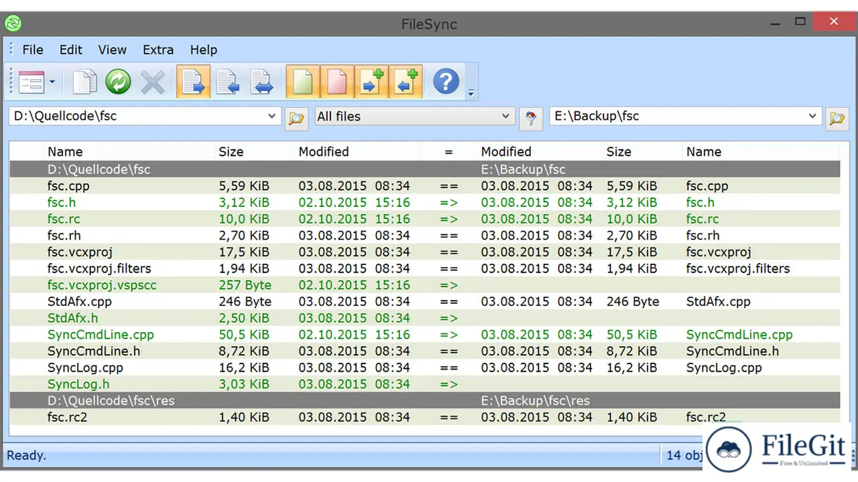Expand the D:\Quellcode\fsc source path dropdown

[x=271, y=116]
